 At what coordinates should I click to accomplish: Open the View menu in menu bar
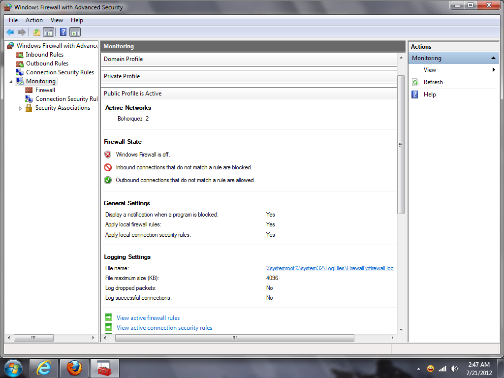pos(57,20)
